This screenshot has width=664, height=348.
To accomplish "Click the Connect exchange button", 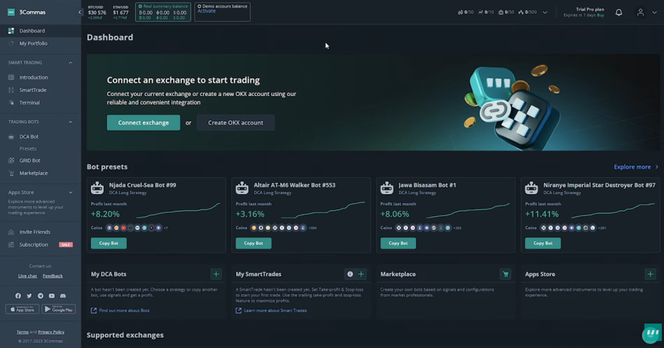I will 143,123.
